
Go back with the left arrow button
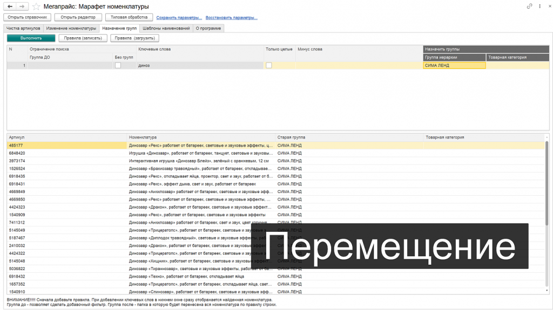tap(10, 6)
